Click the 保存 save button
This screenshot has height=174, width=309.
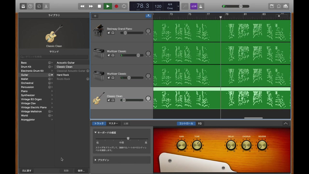click(81, 171)
